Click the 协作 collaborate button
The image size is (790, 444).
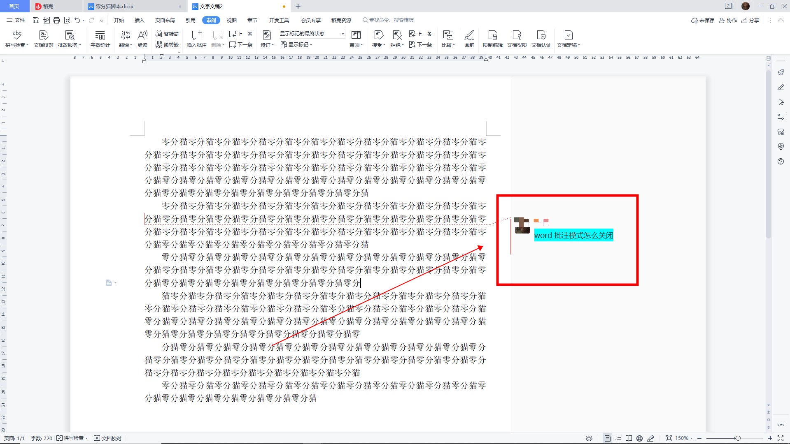(728, 20)
